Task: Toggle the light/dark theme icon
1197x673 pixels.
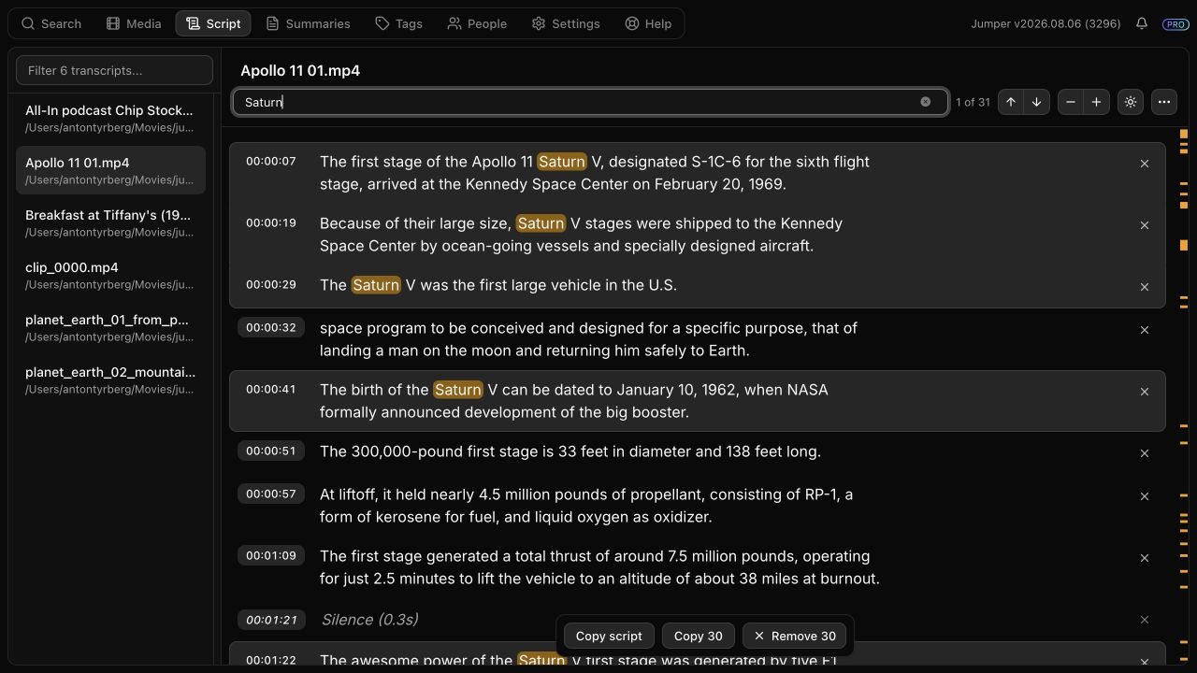Action: coord(1131,102)
